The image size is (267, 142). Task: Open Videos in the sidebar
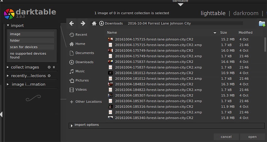pyautogui.click(x=78, y=90)
